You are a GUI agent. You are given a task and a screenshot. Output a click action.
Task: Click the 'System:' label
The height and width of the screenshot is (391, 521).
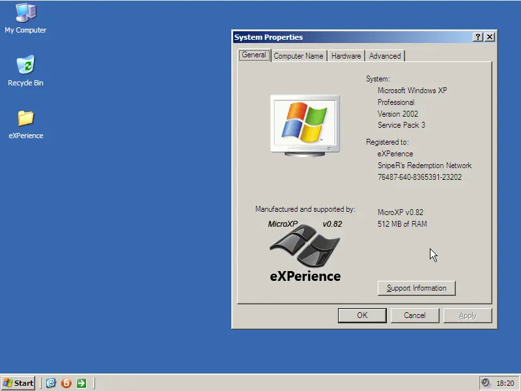(x=378, y=79)
